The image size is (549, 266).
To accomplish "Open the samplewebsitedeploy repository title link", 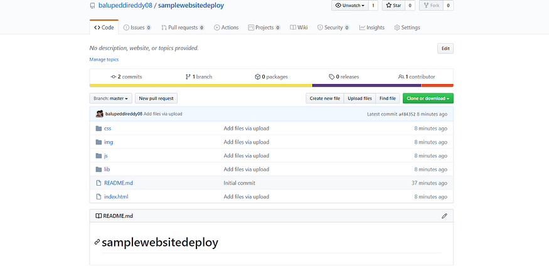I will 191,6.
